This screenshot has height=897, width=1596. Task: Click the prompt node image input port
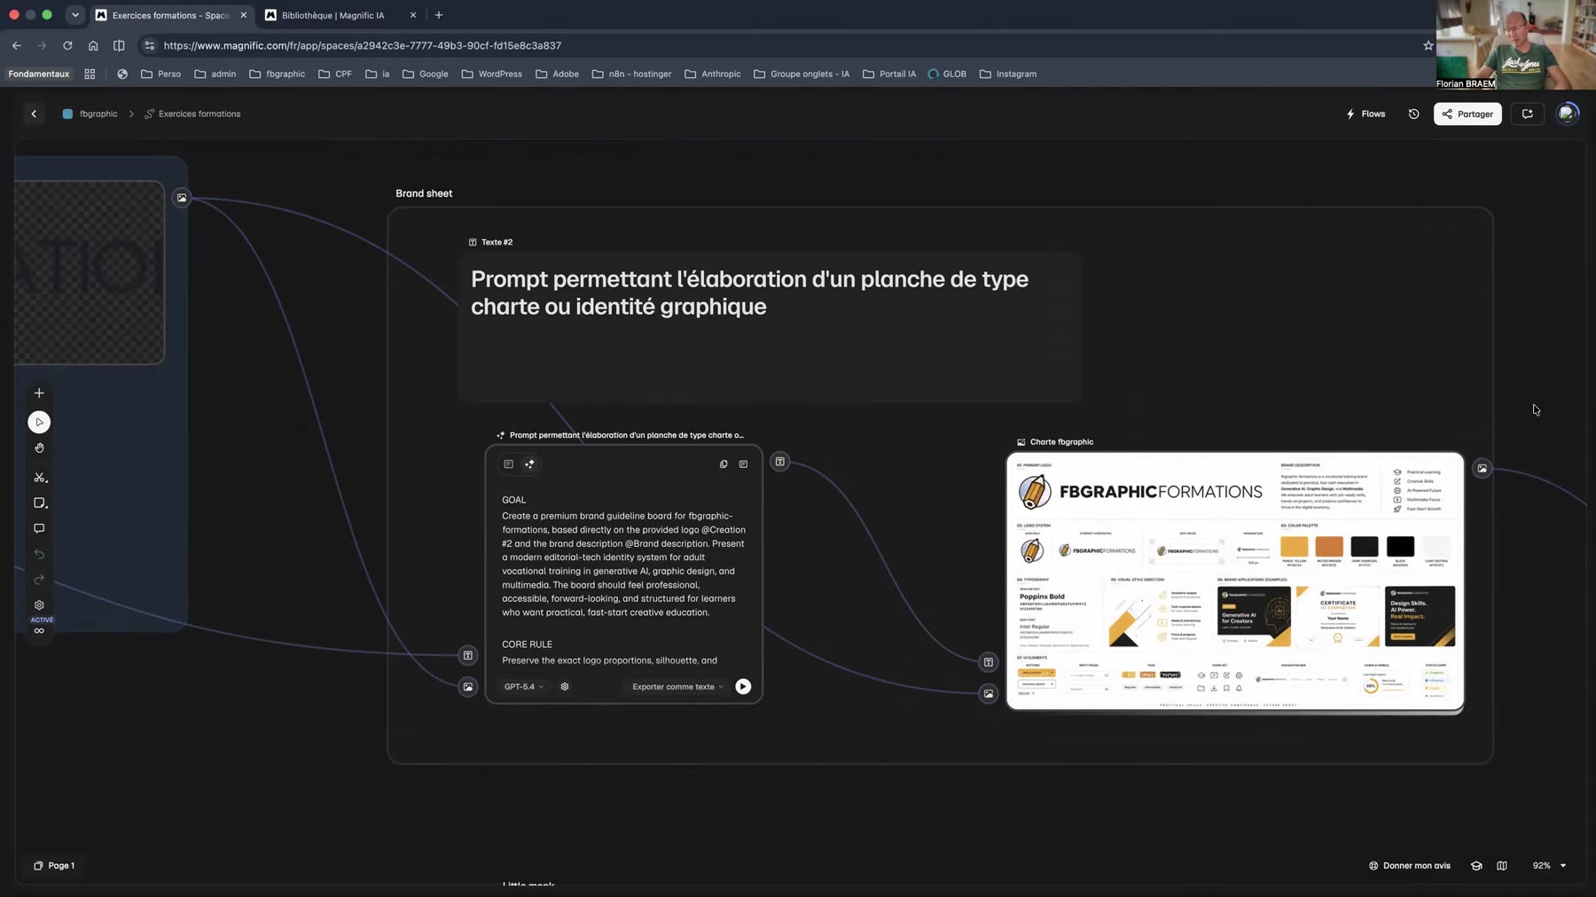[x=468, y=687]
